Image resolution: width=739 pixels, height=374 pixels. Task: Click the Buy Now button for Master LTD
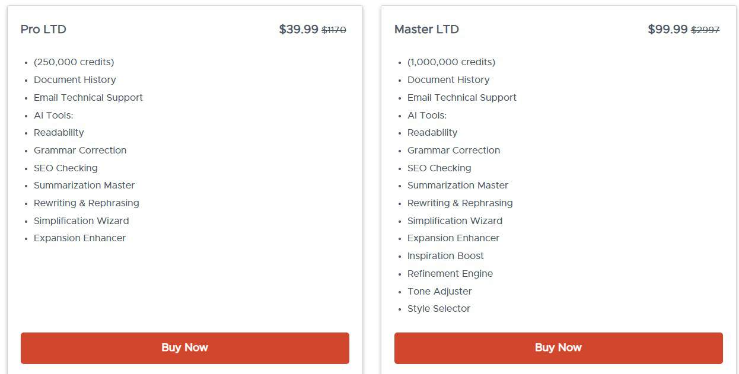[558, 348]
